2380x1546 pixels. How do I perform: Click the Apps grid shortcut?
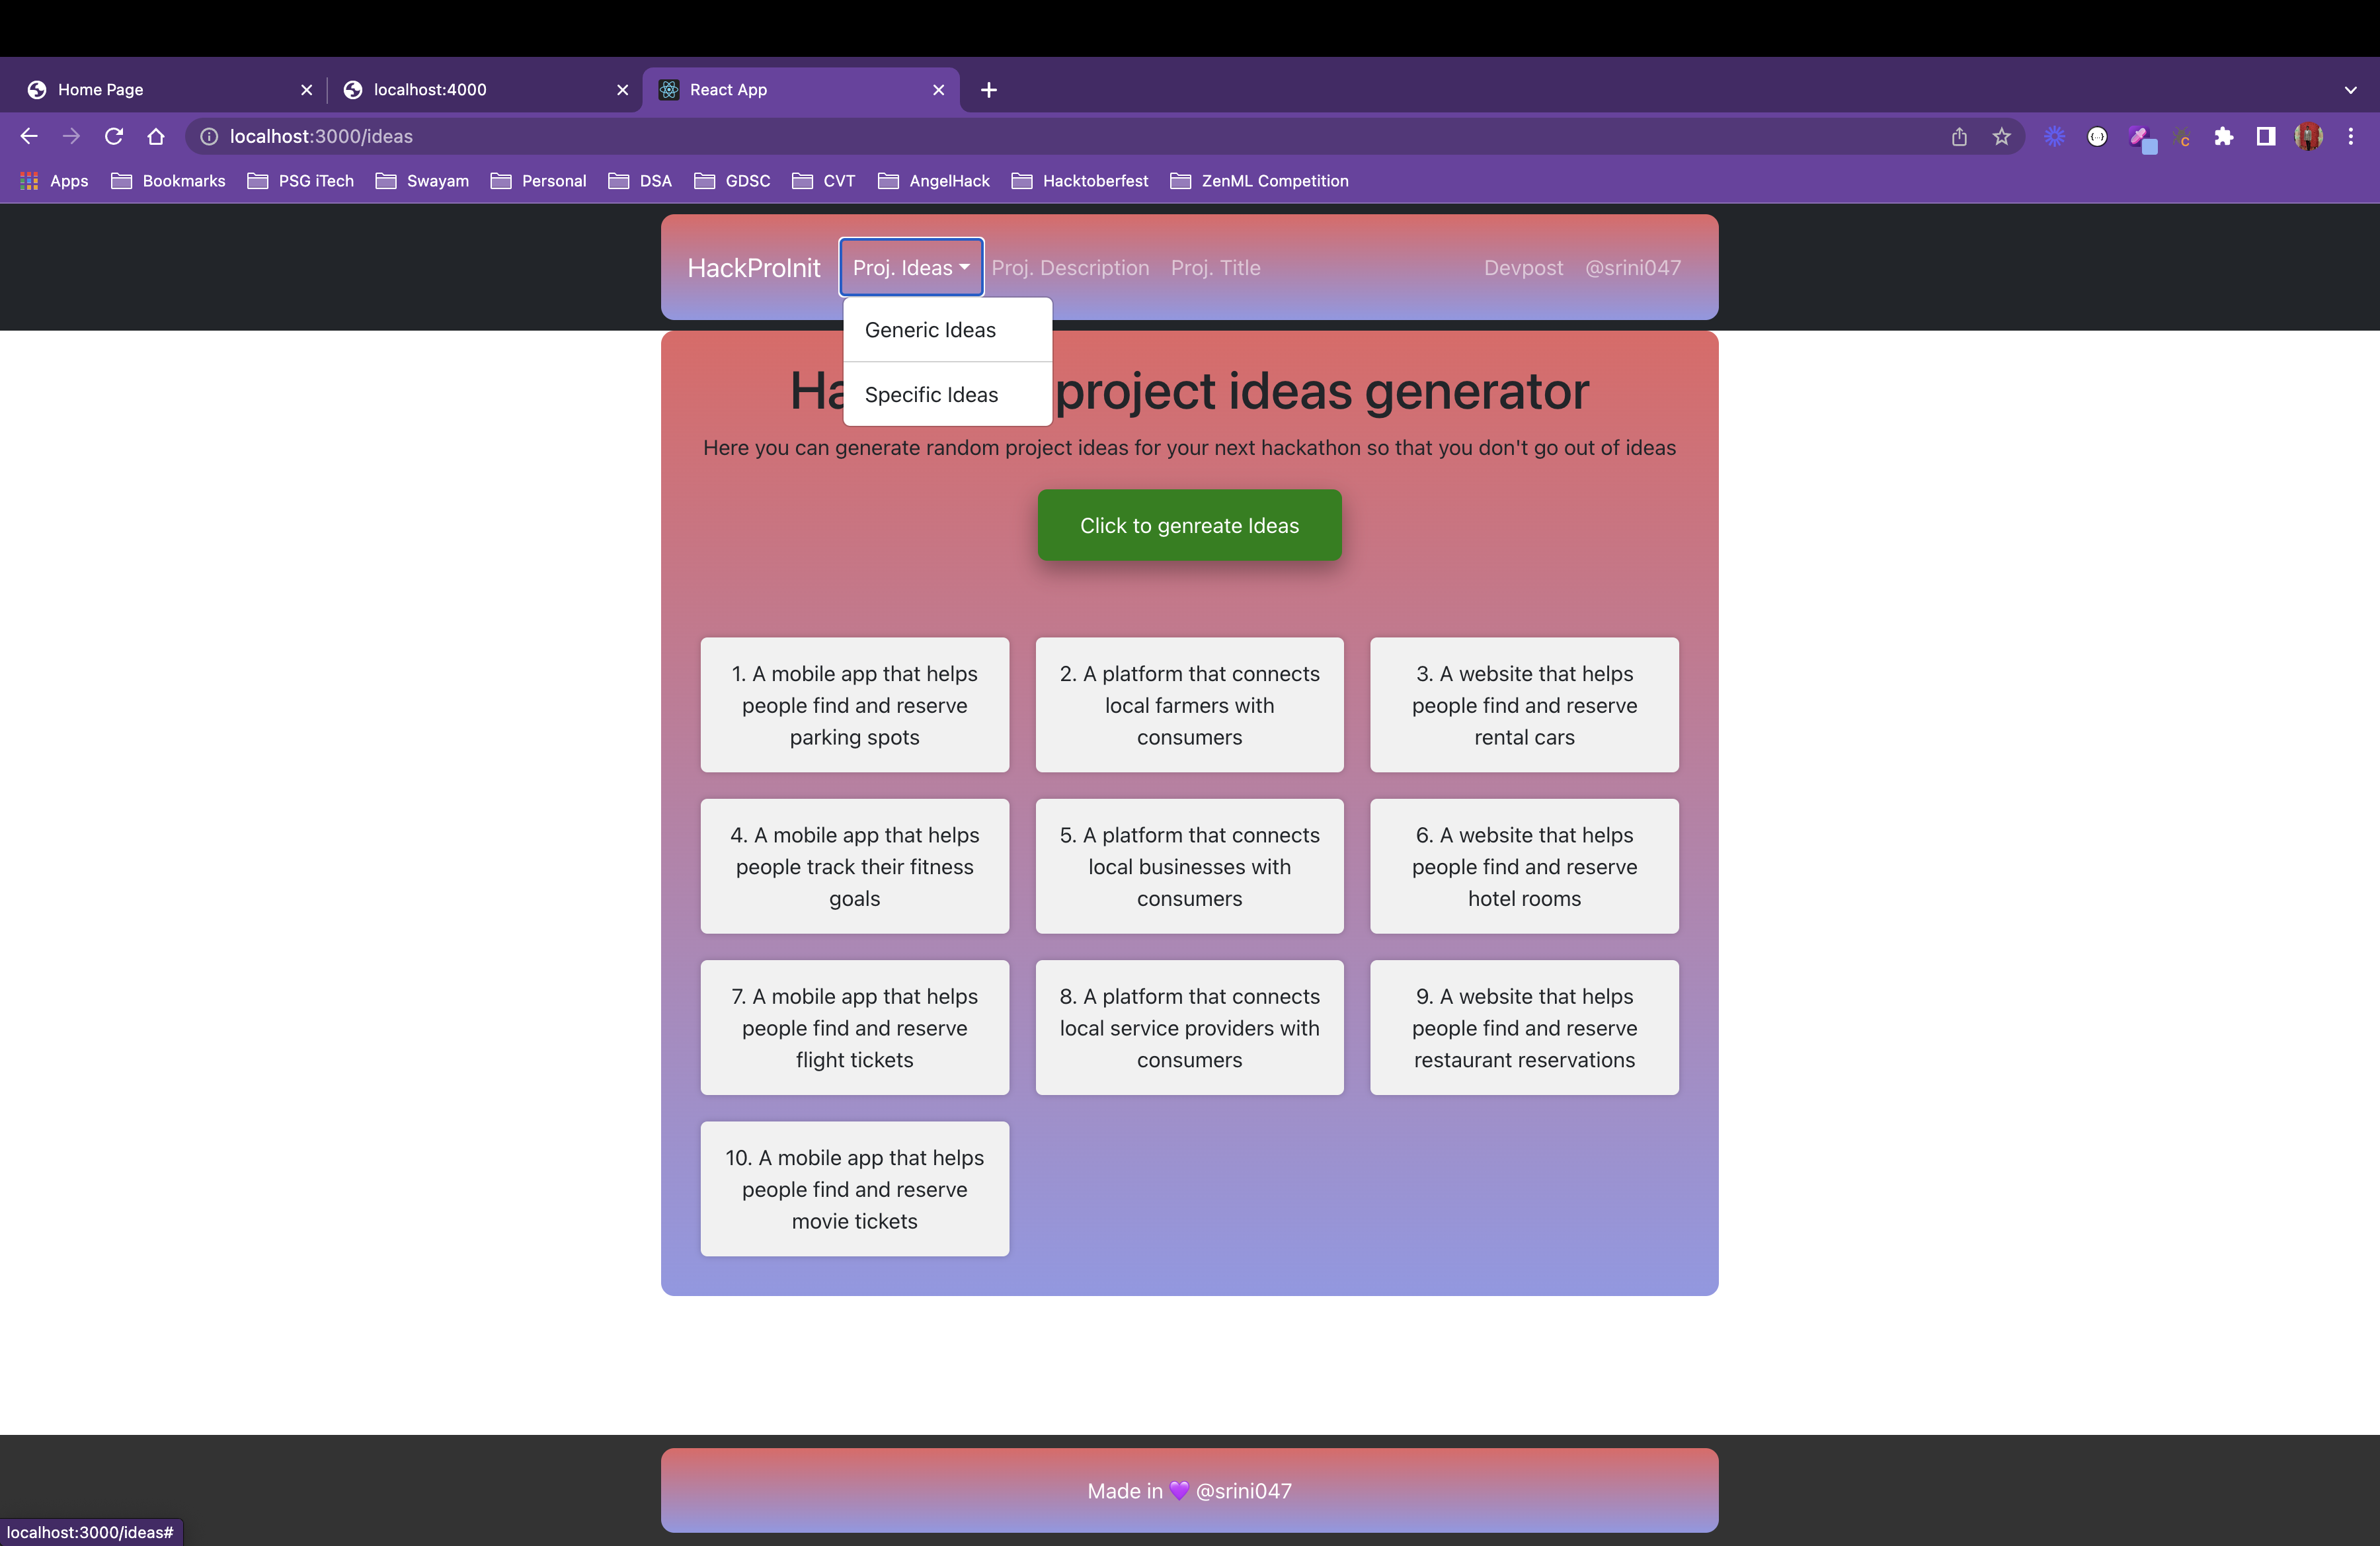55,181
